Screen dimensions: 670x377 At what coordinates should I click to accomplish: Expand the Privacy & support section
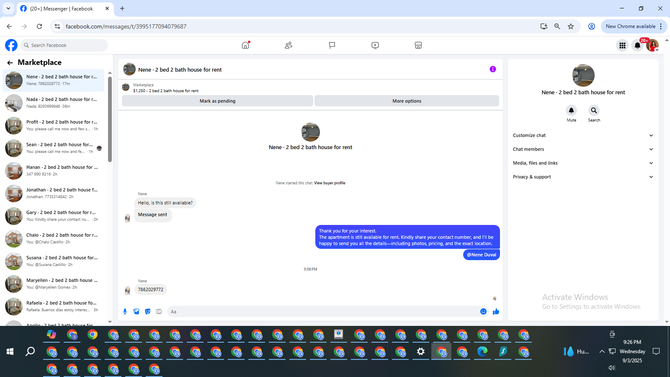click(583, 177)
